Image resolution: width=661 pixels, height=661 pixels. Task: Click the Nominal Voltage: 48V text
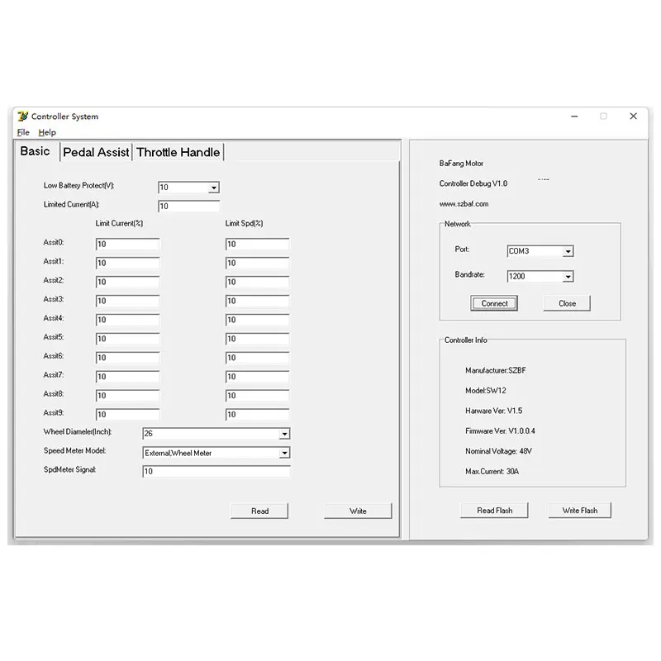498,451
